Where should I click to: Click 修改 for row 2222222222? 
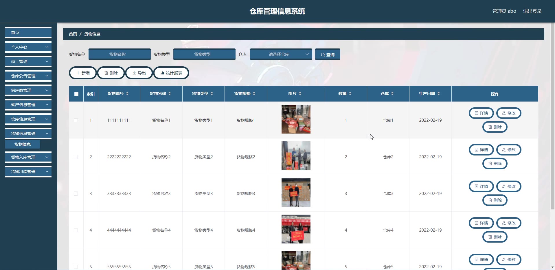click(509, 150)
